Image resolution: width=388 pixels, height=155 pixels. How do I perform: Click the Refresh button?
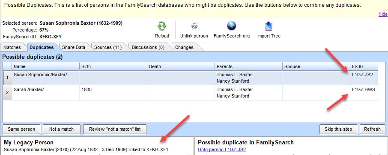click(x=373, y=129)
